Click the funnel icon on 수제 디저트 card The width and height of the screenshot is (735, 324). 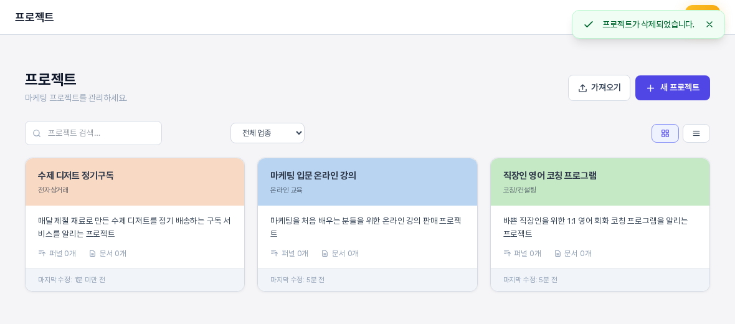coord(42,253)
